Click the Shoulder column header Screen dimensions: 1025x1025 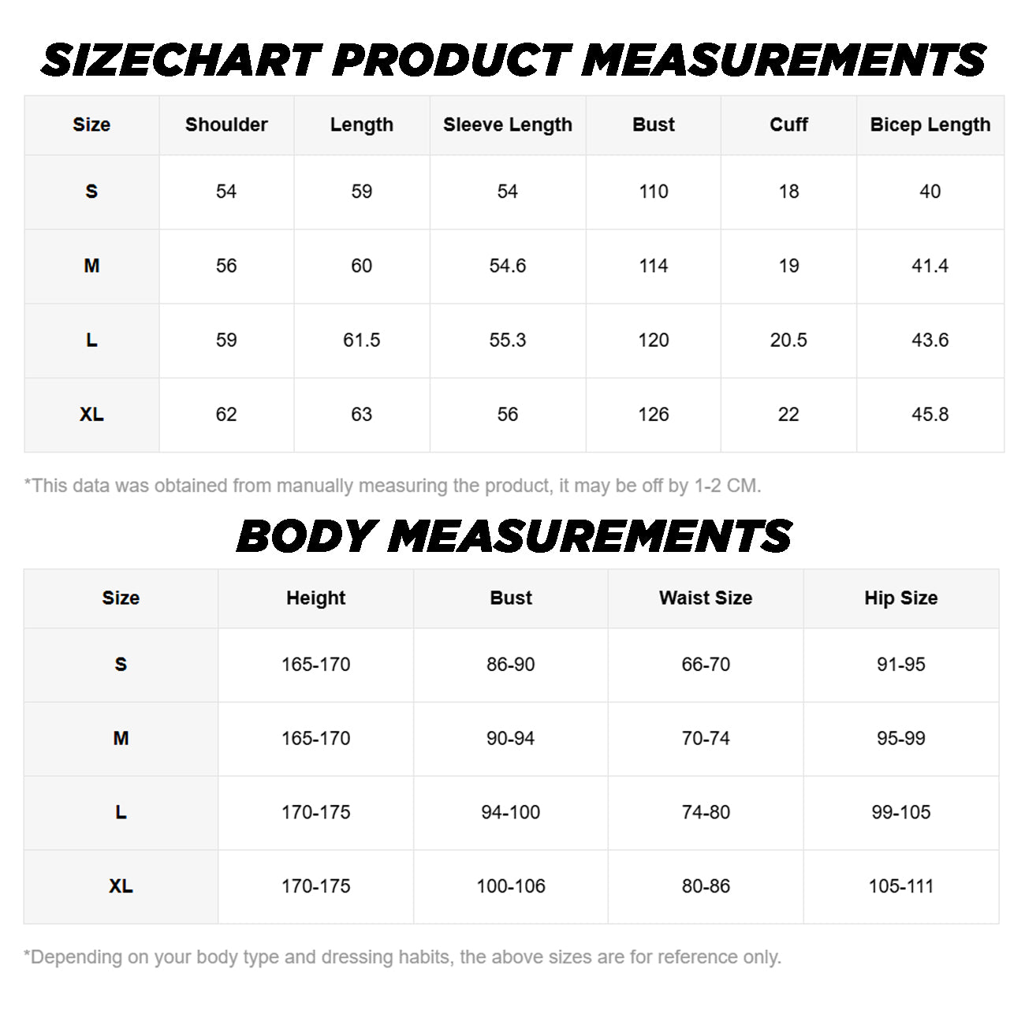226,125
